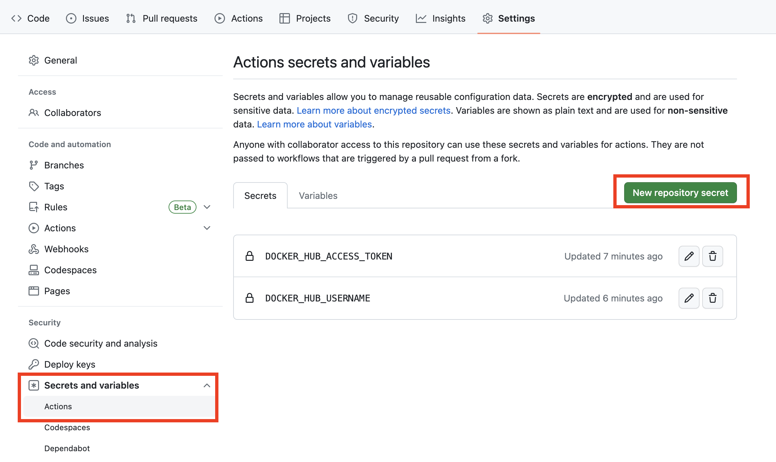
Task: Click pencil icon for DOCKER_HUB_USERNAME
Action: click(689, 298)
